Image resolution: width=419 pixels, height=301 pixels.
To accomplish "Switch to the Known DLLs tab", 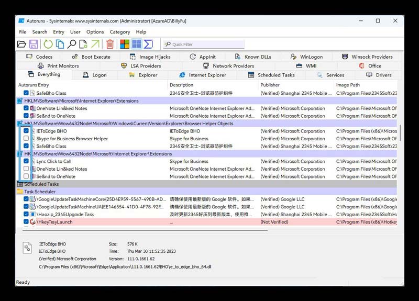I will [253, 57].
